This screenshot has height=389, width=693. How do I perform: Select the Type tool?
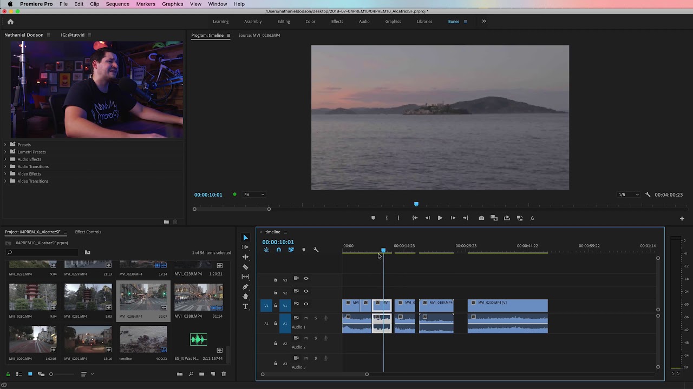245,306
